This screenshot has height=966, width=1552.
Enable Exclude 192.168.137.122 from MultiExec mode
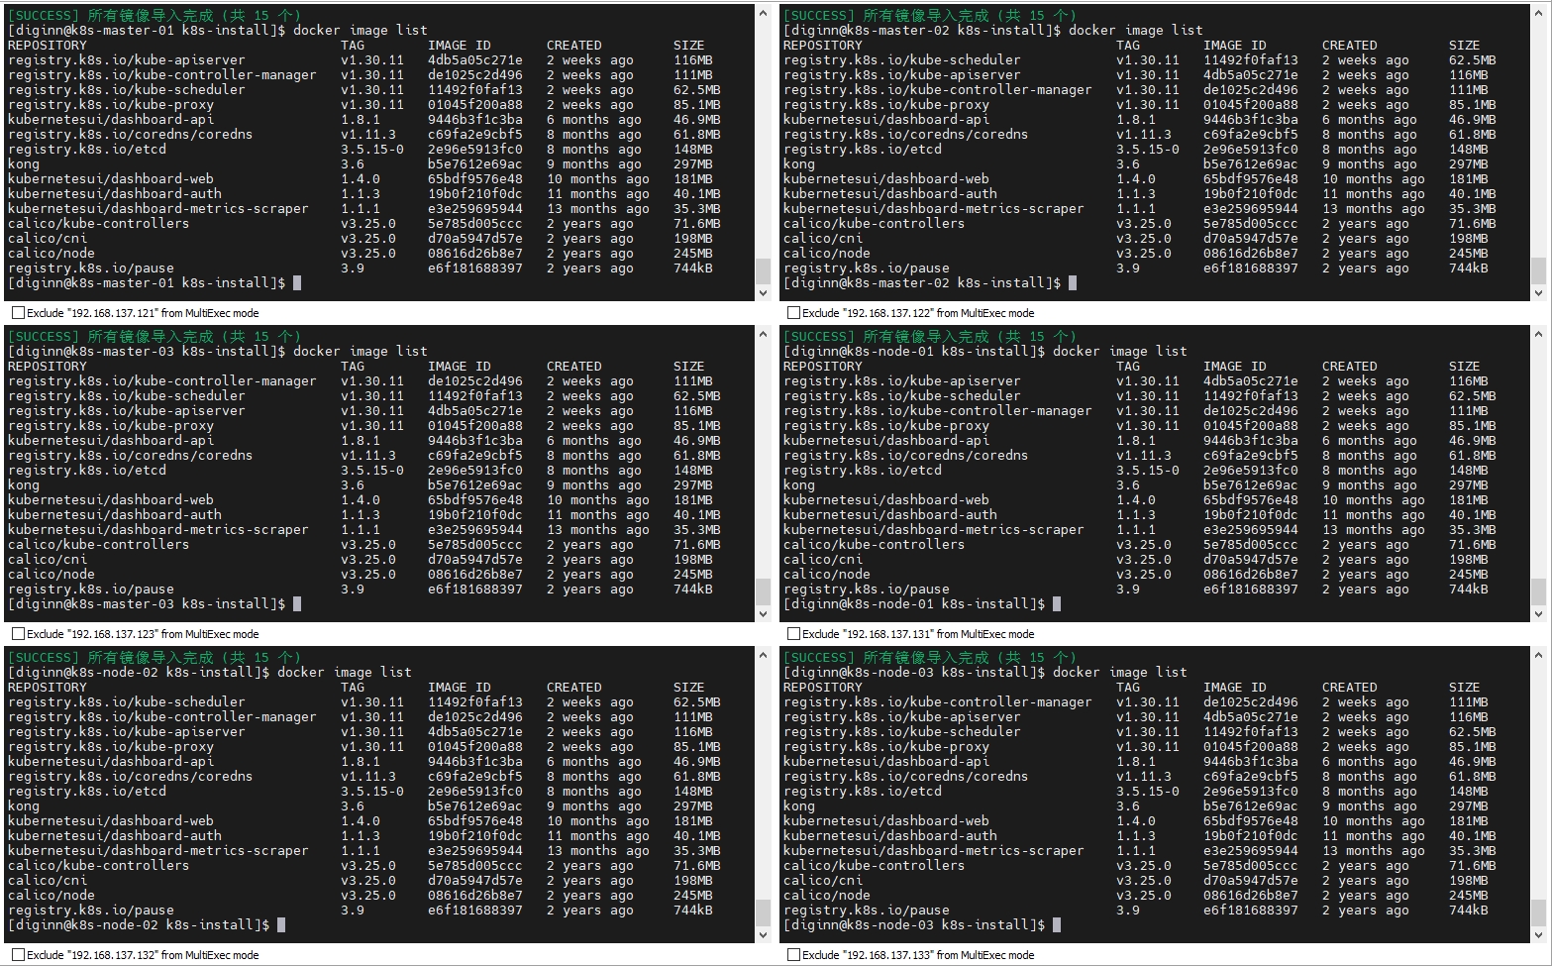click(x=793, y=313)
